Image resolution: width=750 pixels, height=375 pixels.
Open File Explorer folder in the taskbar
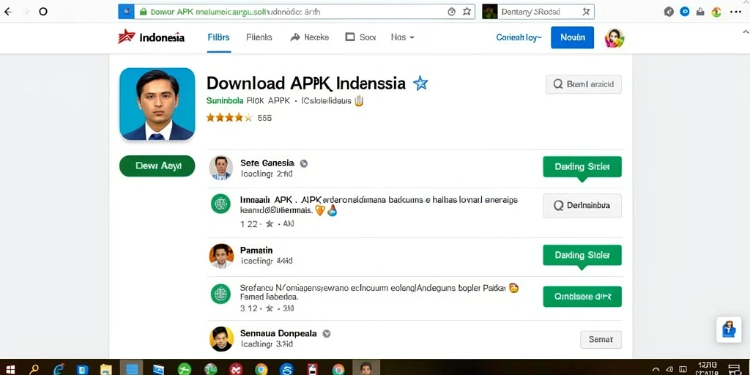tap(106, 369)
